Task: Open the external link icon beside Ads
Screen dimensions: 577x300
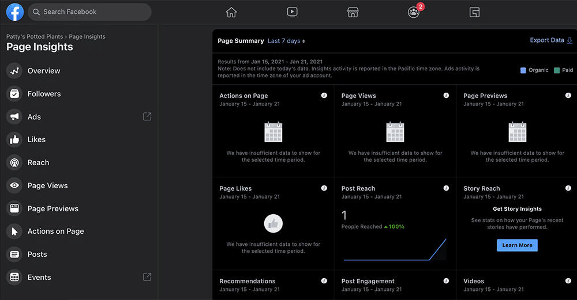Action: 147,116
